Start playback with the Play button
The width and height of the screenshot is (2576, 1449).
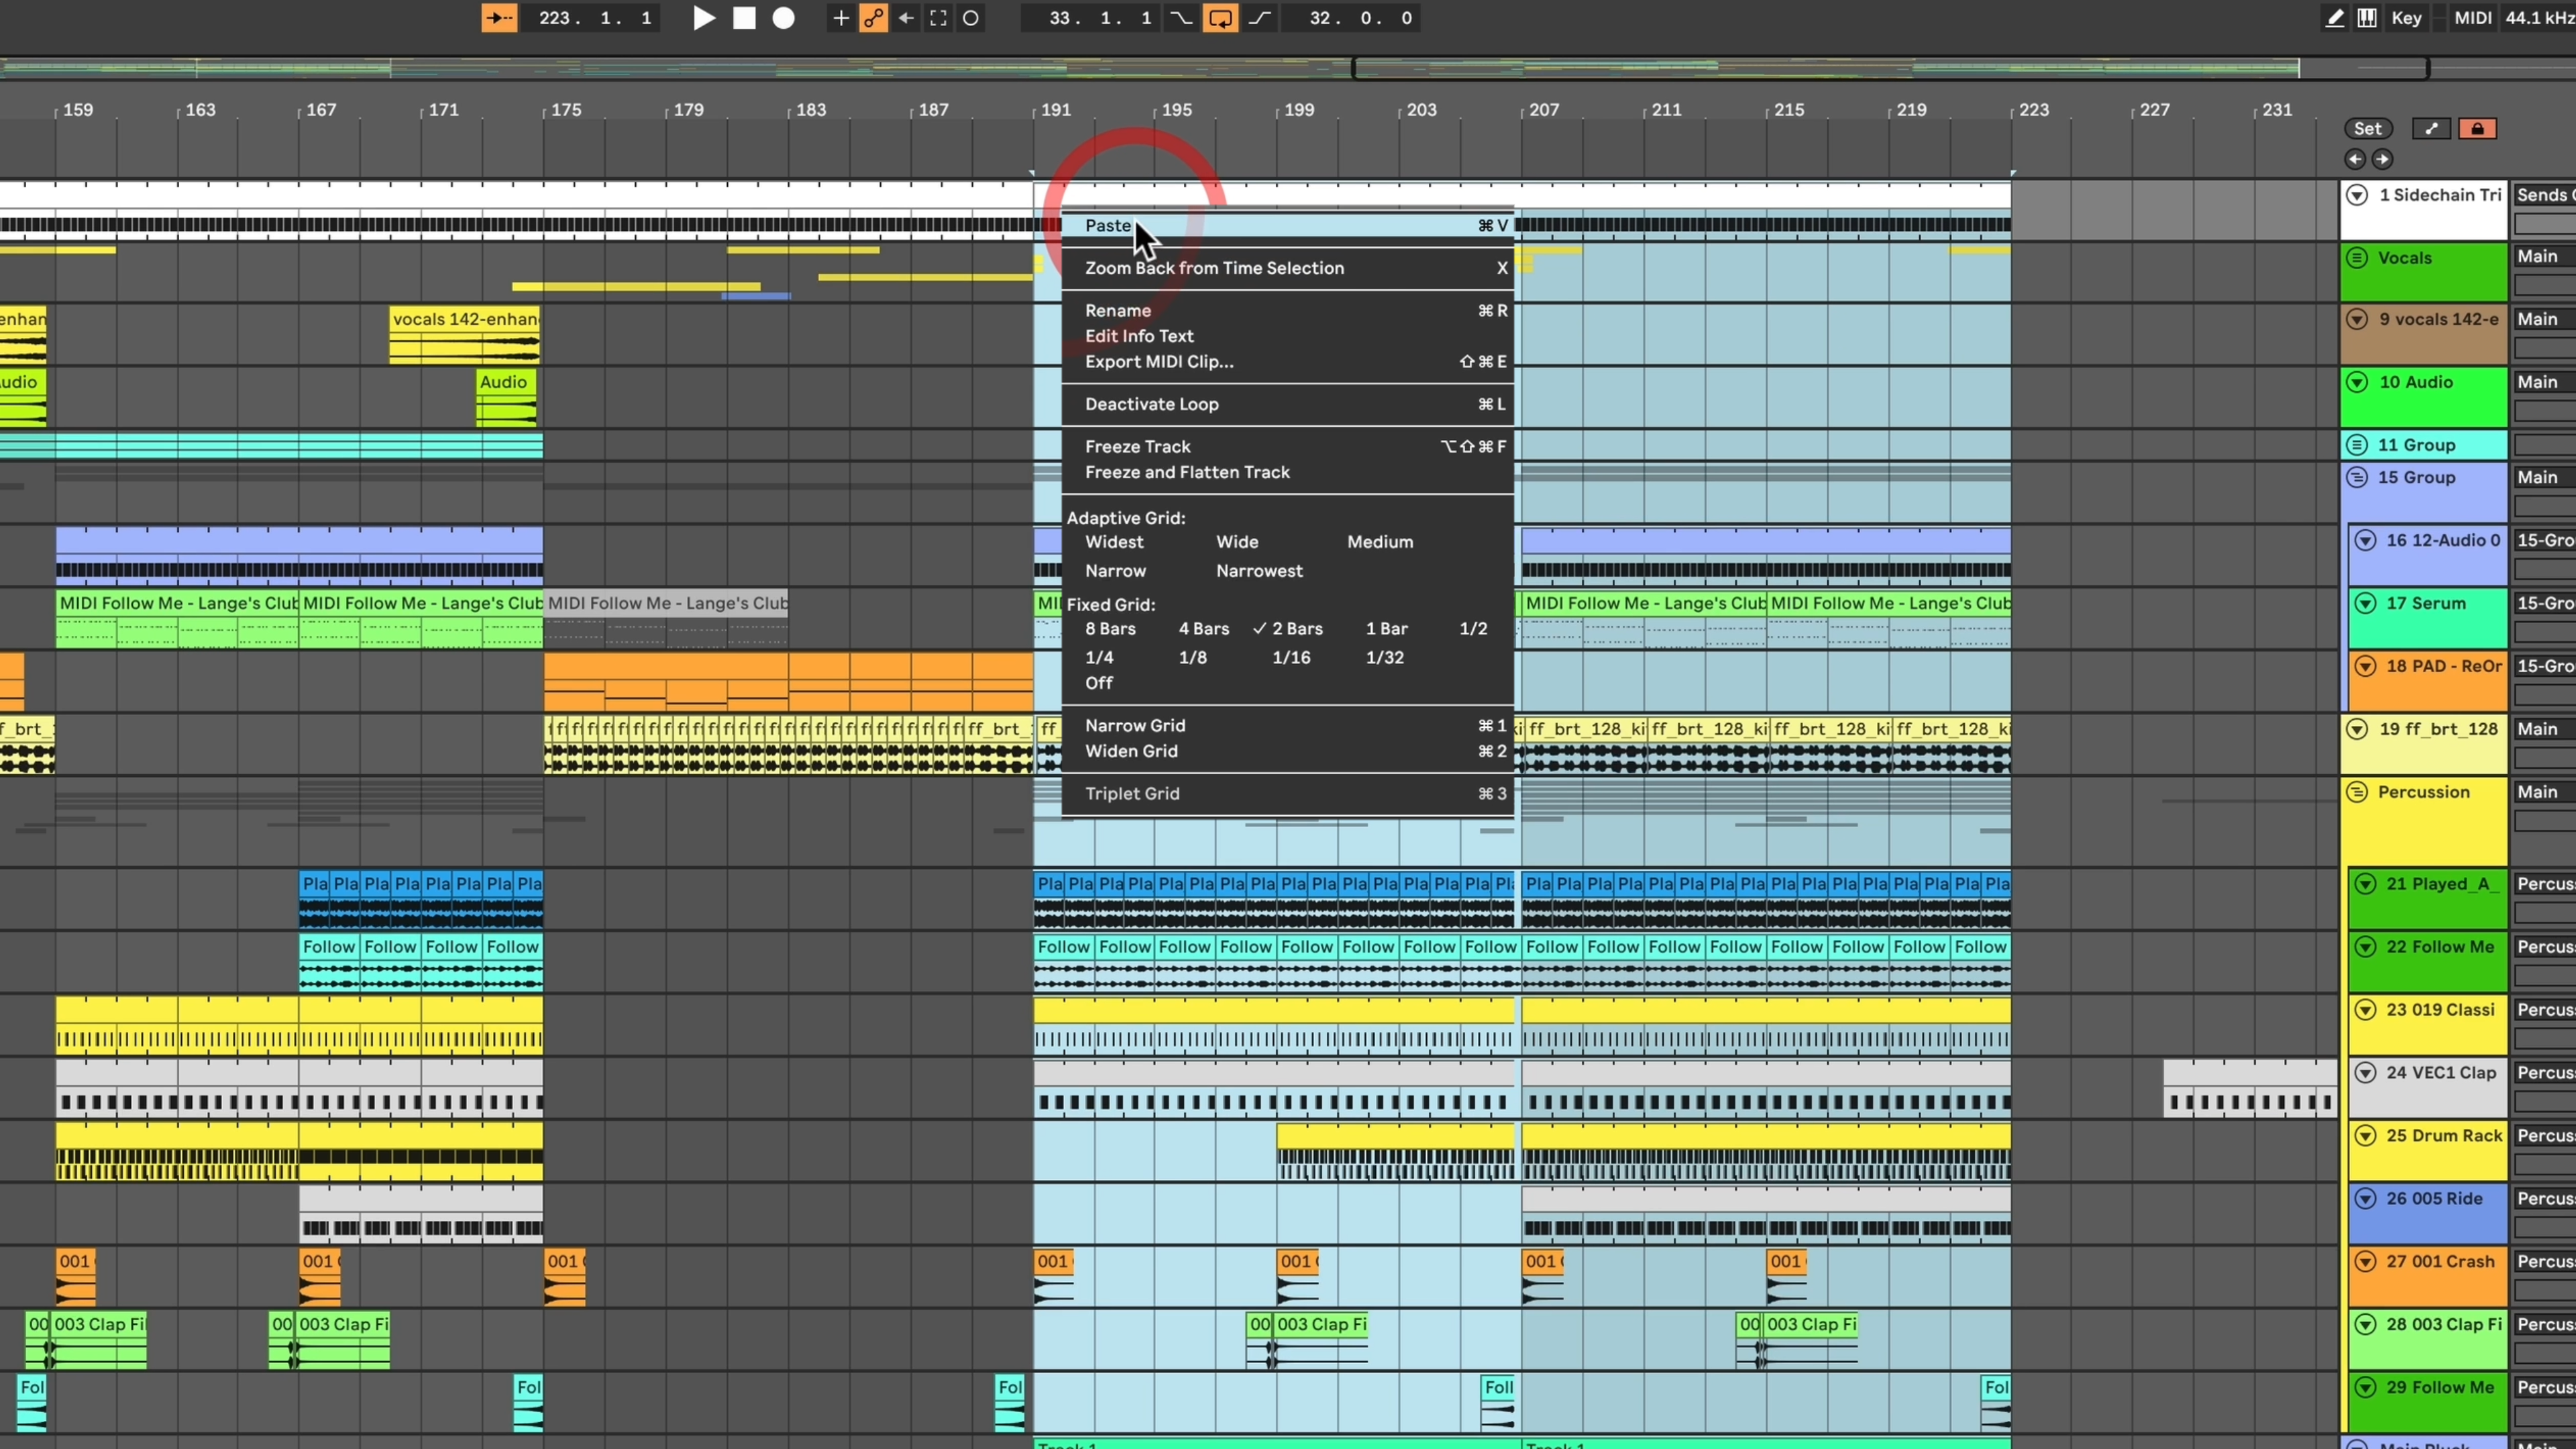704,18
